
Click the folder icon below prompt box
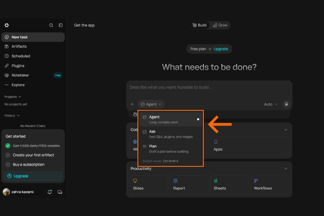pyautogui.click(x=135, y=114)
